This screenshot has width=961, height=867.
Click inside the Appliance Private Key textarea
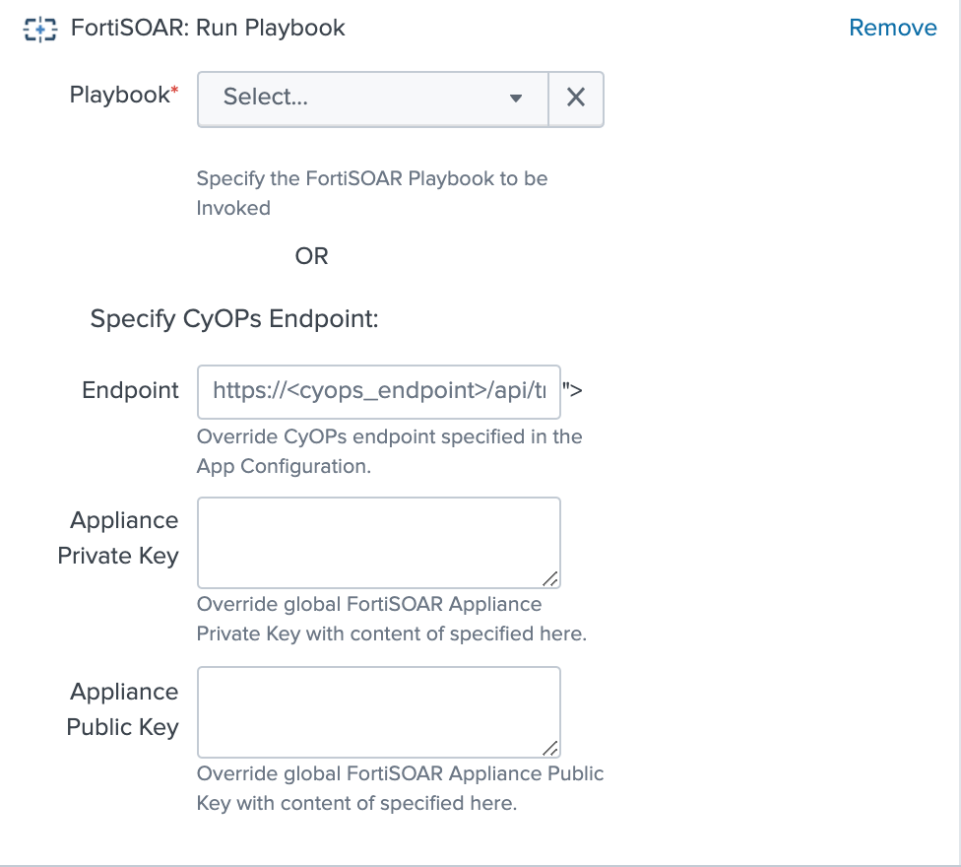pyautogui.click(x=379, y=543)
